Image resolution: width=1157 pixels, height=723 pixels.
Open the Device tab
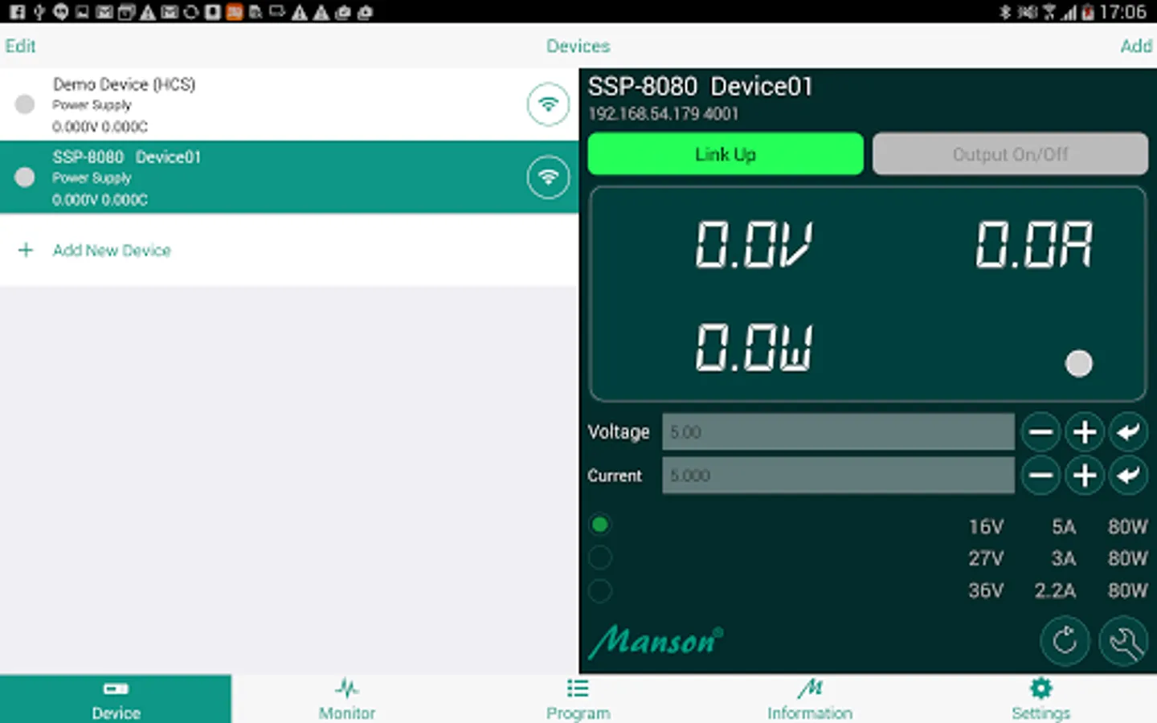[x=116, y=699]
